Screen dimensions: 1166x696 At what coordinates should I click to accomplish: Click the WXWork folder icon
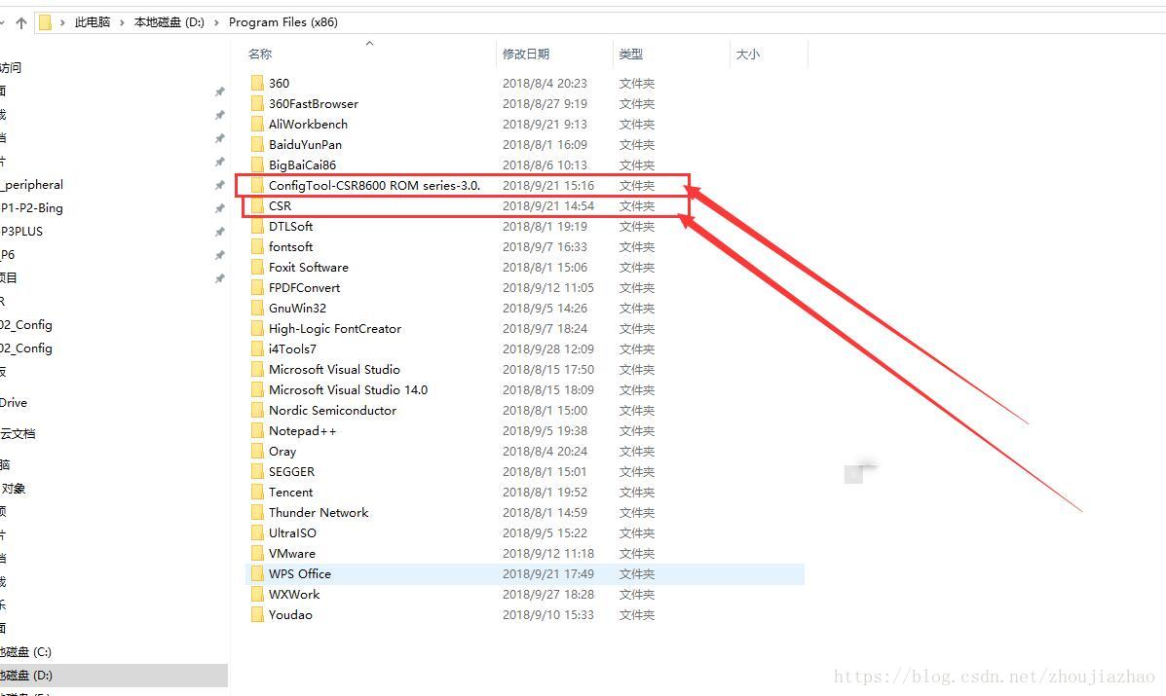pyautogui.click(x=257, y=594)
